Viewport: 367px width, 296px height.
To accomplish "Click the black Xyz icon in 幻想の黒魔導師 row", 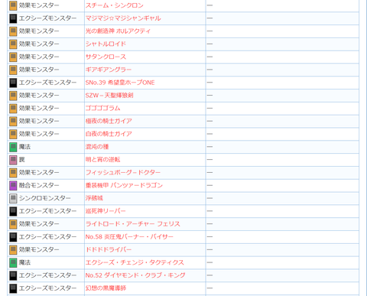I will tap(13, 288).
